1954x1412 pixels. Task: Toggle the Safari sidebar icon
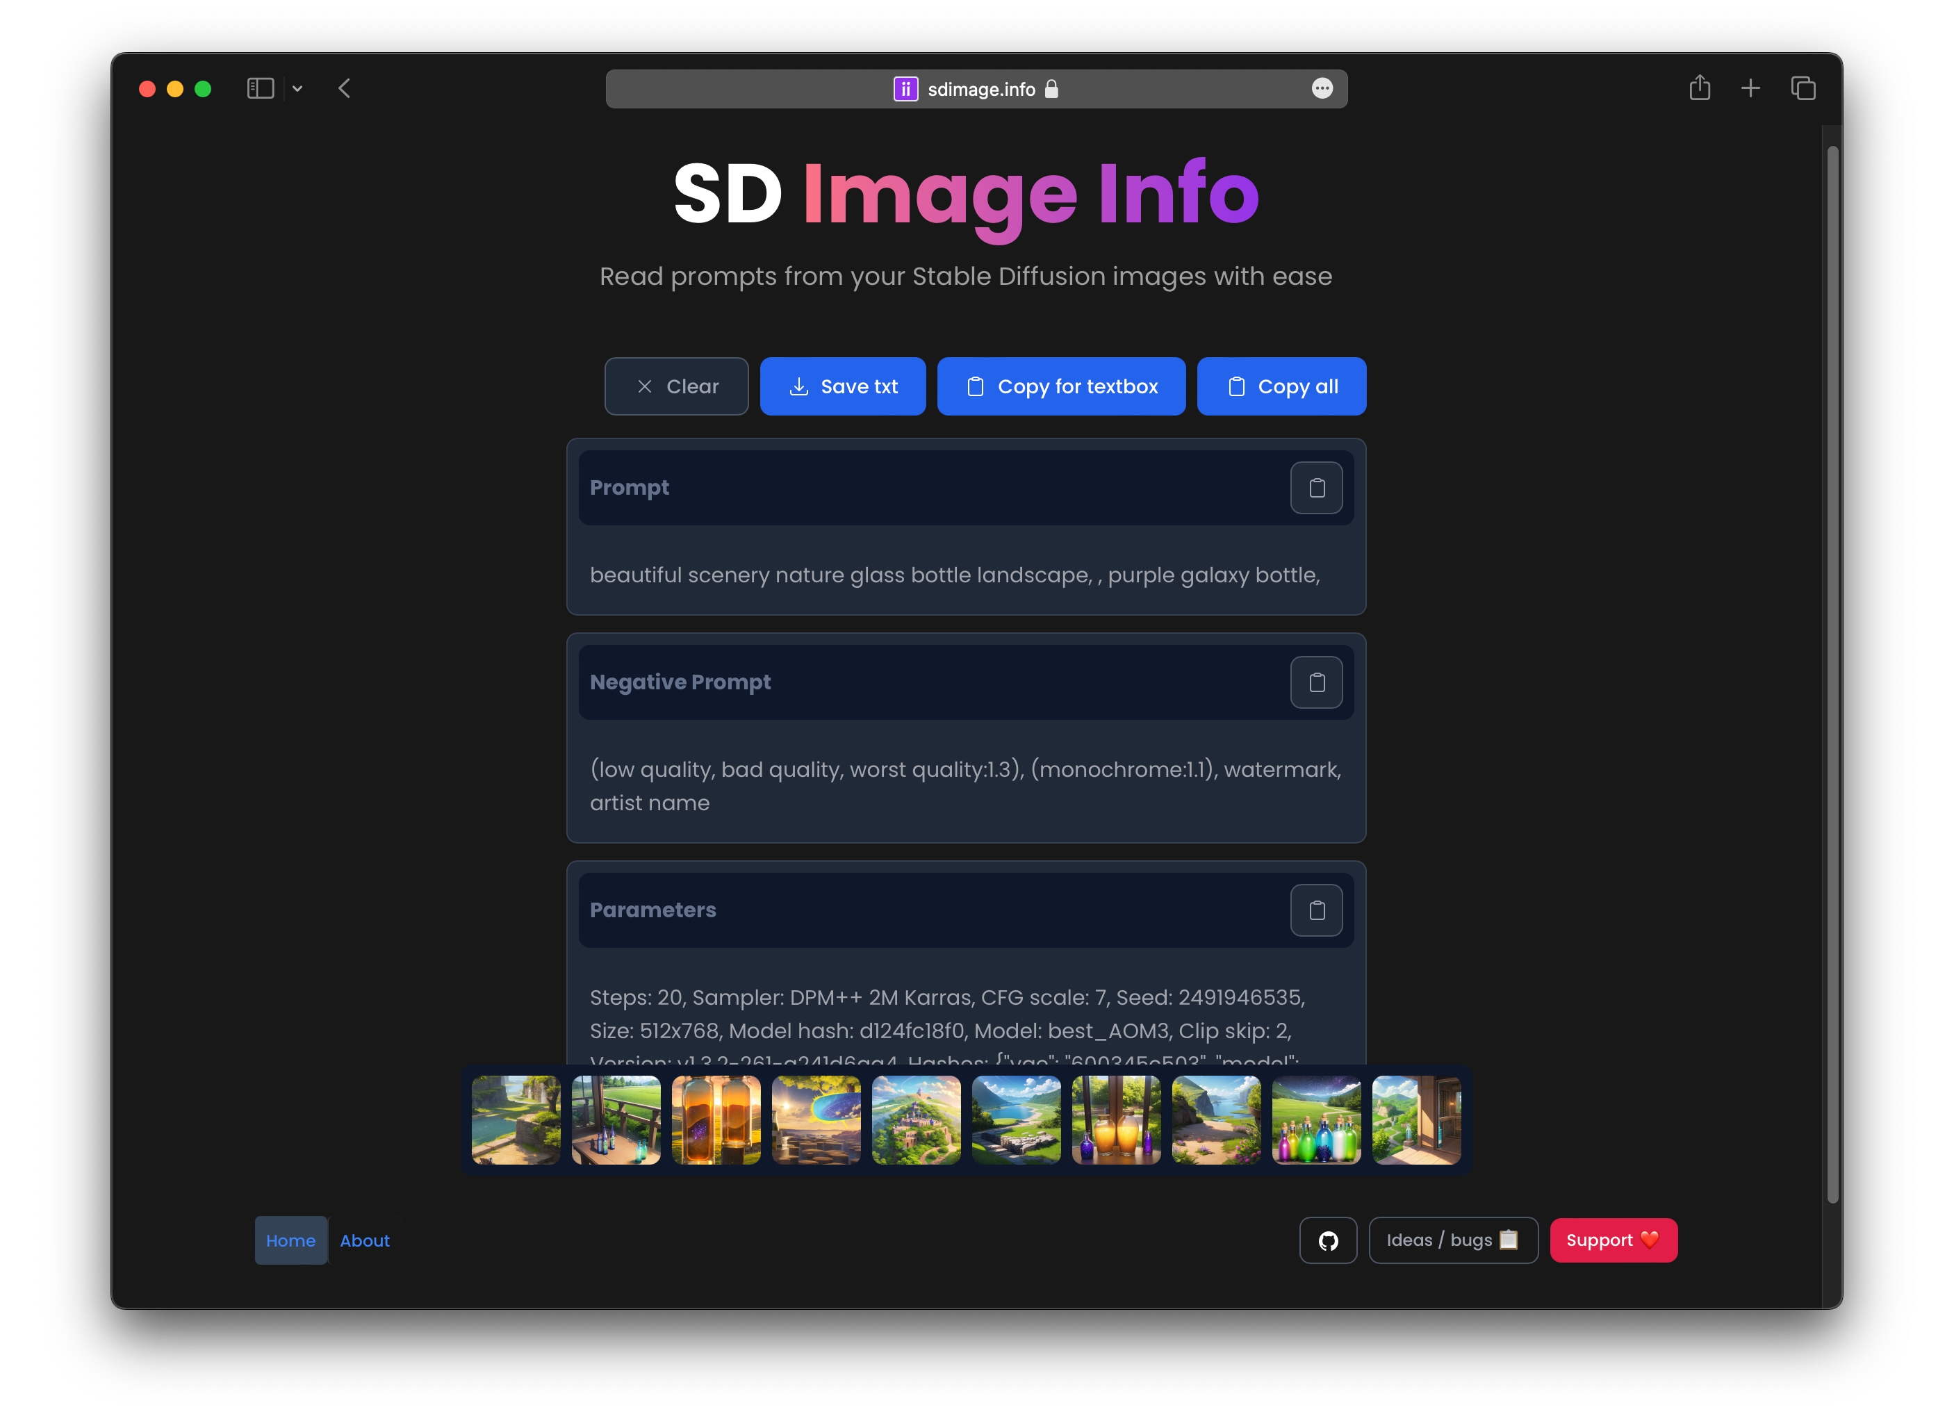coord(260,89)
